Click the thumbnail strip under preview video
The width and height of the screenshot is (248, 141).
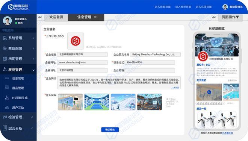click(210, 103)
